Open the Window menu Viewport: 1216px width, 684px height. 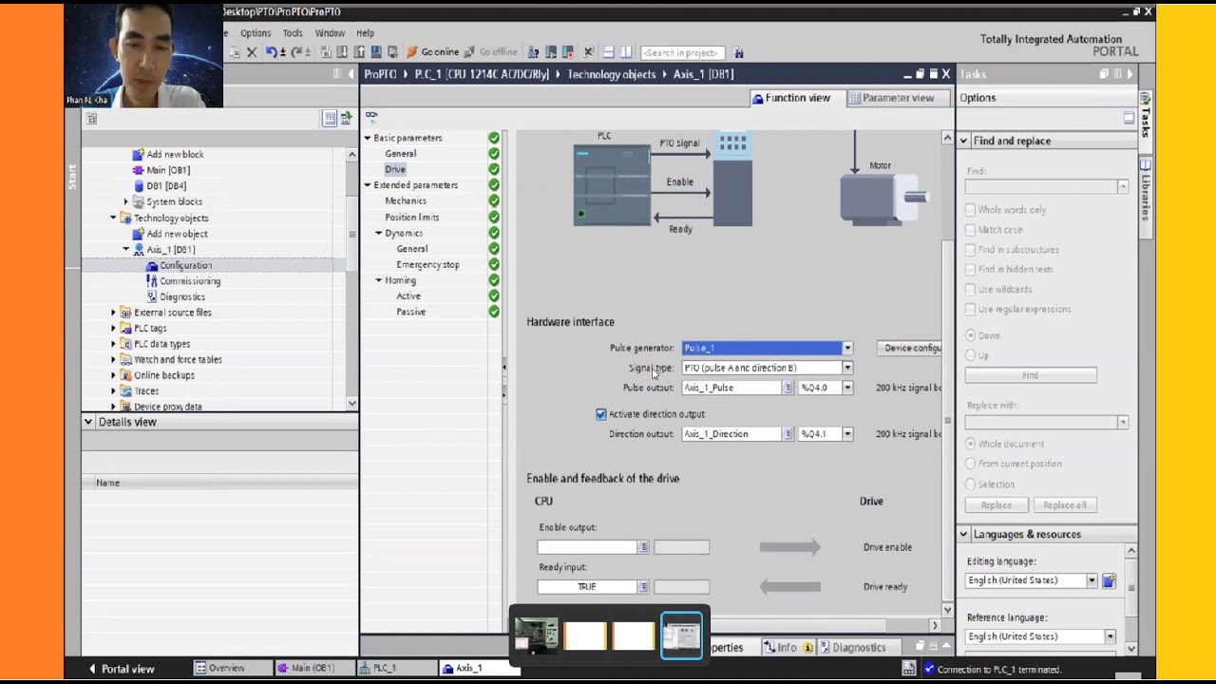coord(330,33)
